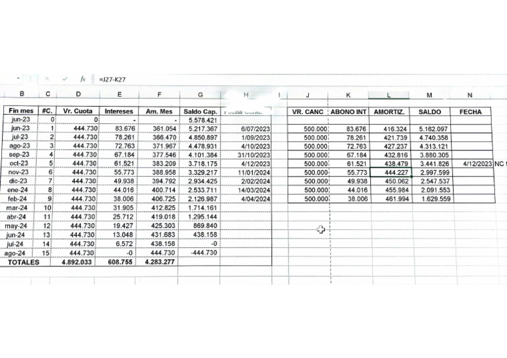The height and width of the screenshot is (358, 507).
Task: Select column E header
Action: click(119, 94)
